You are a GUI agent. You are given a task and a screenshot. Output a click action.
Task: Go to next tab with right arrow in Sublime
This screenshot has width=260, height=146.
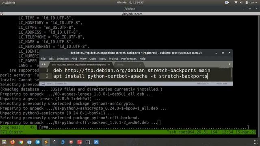(x=45, y=64)
